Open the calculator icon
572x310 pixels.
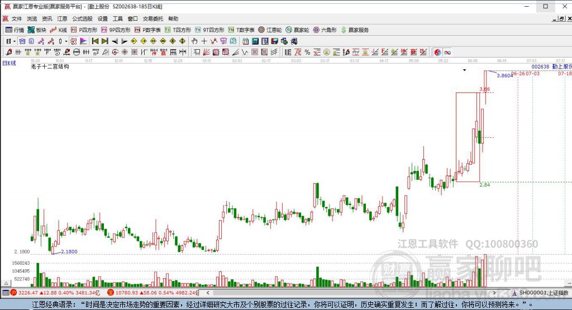255,41
